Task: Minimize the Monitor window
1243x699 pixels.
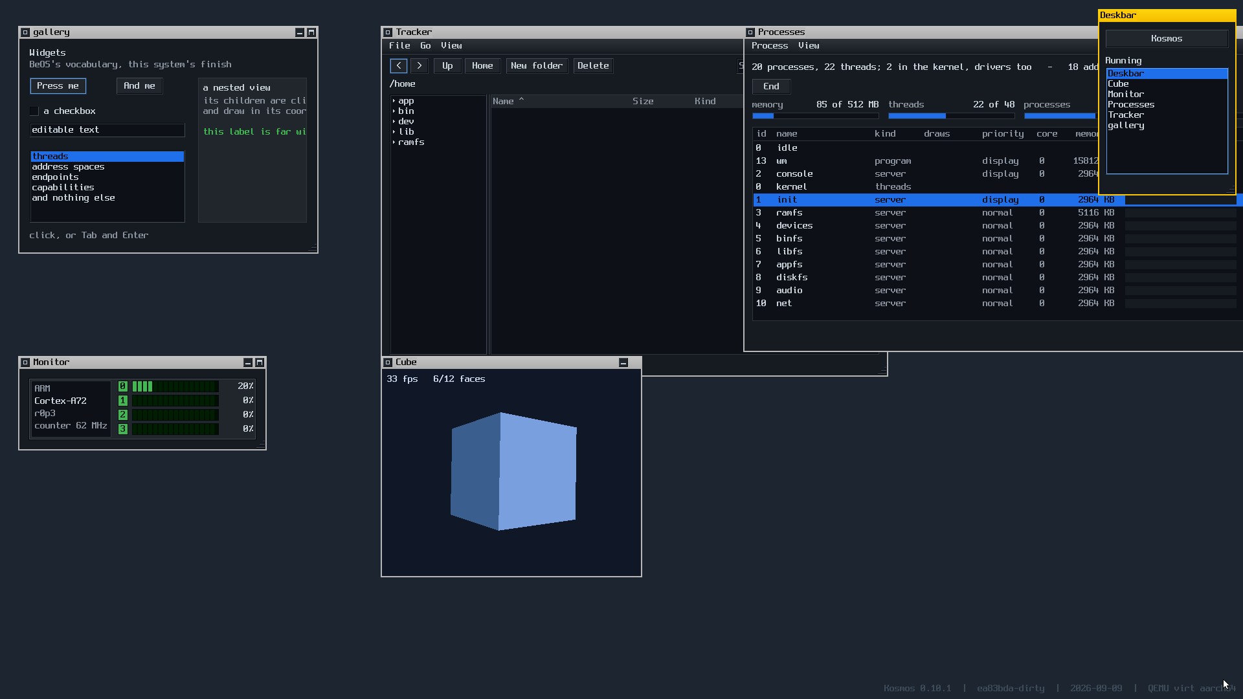Action: pos(248,362)
